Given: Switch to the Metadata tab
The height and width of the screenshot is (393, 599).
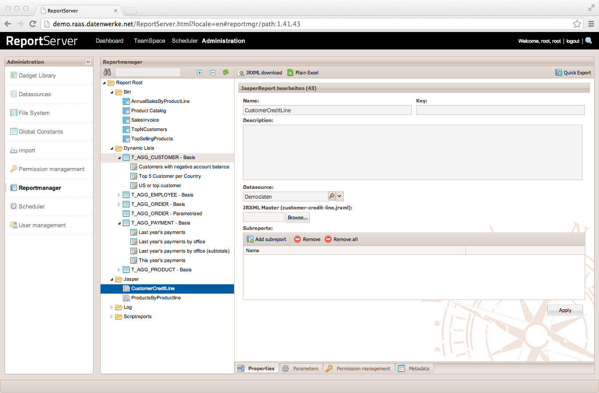Looking at the screenshot, I should [414, 368].
